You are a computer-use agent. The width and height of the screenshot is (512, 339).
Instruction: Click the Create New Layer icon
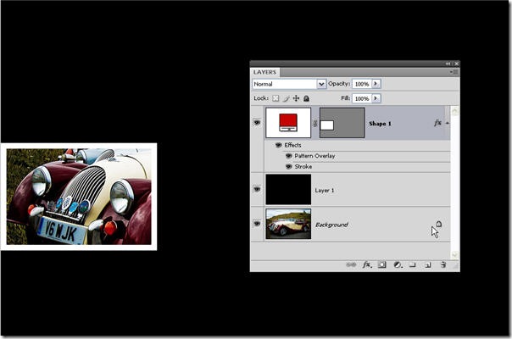[x=428, y=265]
